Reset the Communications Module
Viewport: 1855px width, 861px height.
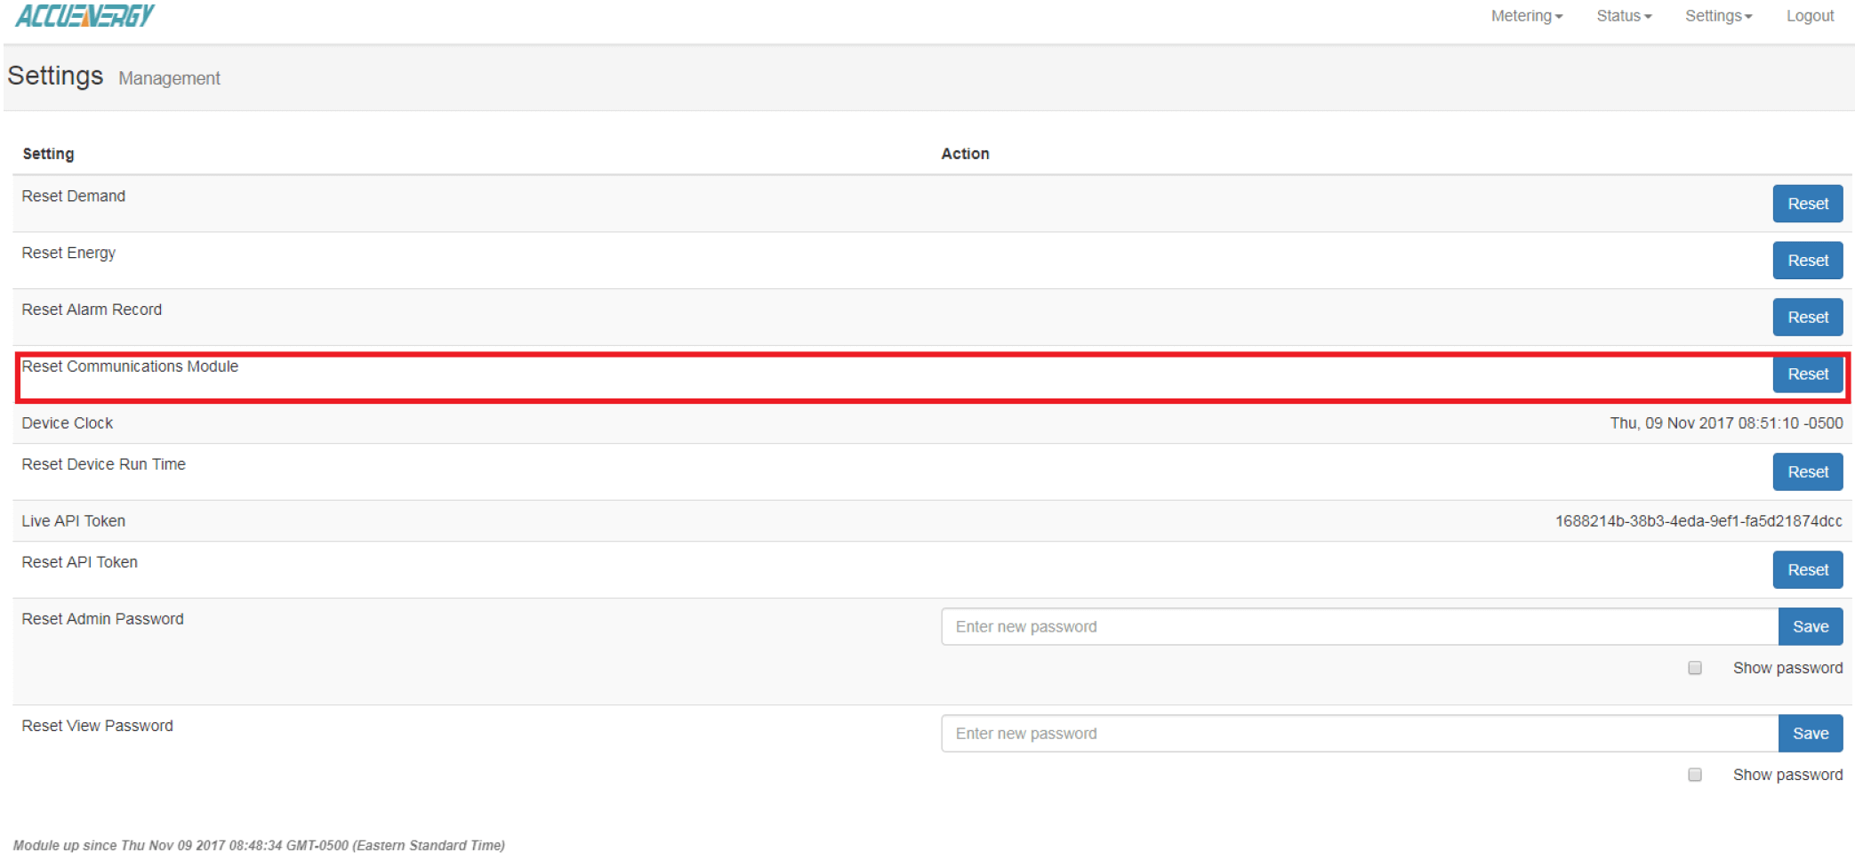click(x=1807, y=374)
